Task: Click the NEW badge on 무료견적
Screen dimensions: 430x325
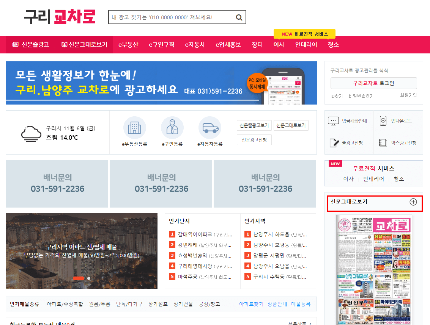Action: pos(335,164)
